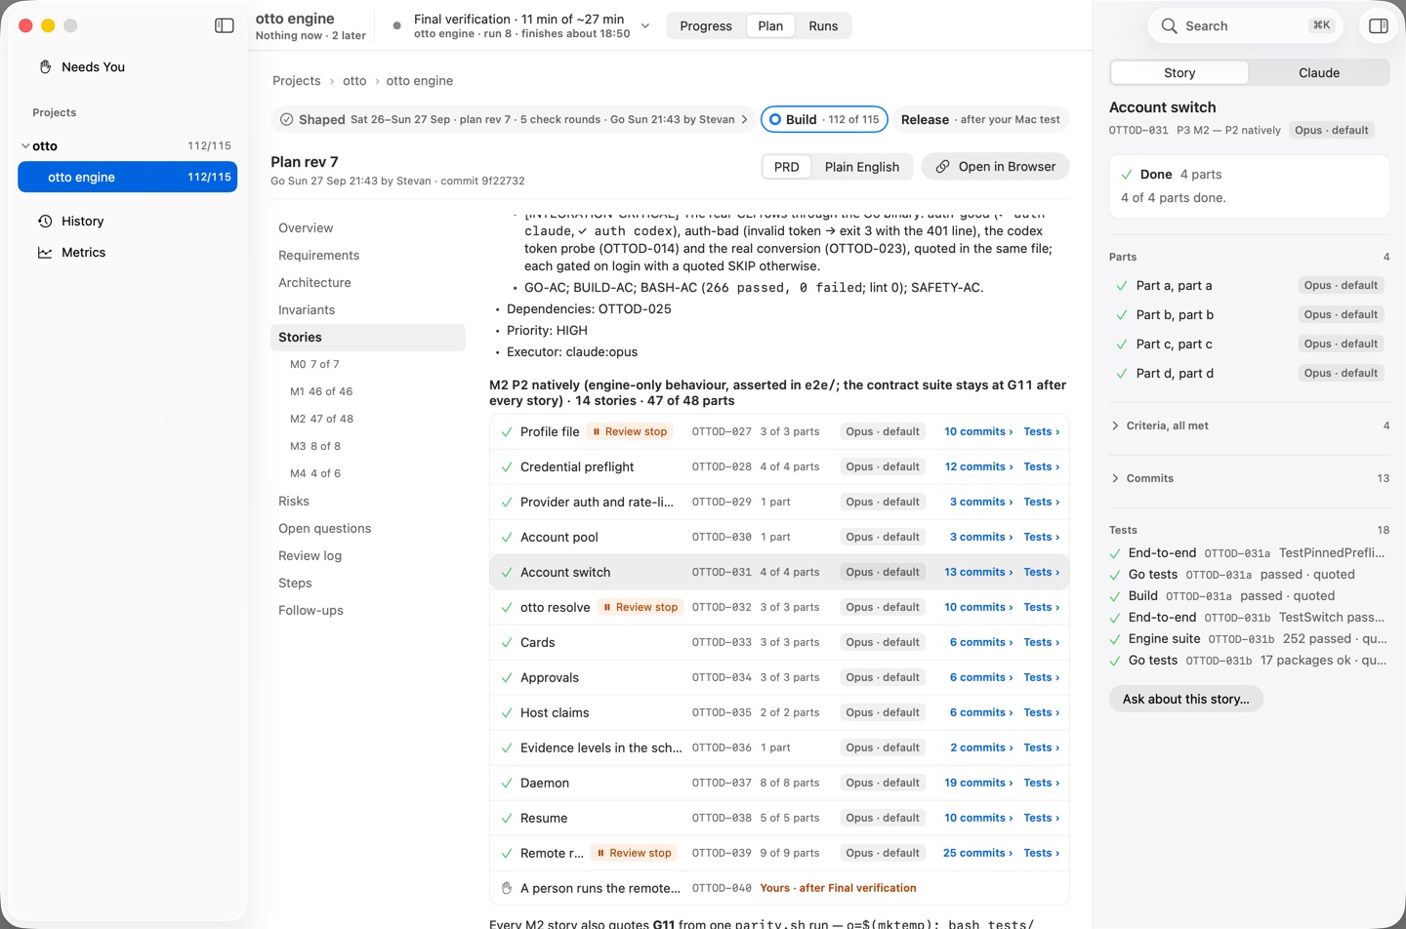This screenshot has height=929, width=1406.
Task: Click the link icon in Open in Browser
Action: [x=942, y=167]
